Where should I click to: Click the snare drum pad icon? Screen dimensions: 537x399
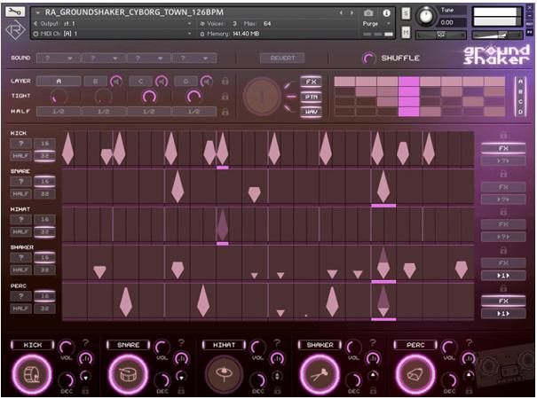(127, 374)
